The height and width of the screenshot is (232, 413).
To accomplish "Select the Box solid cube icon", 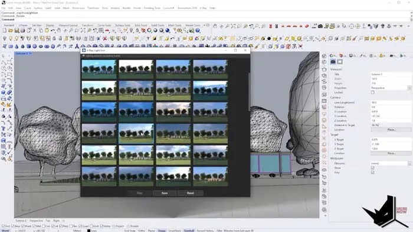I will point(29,47).
